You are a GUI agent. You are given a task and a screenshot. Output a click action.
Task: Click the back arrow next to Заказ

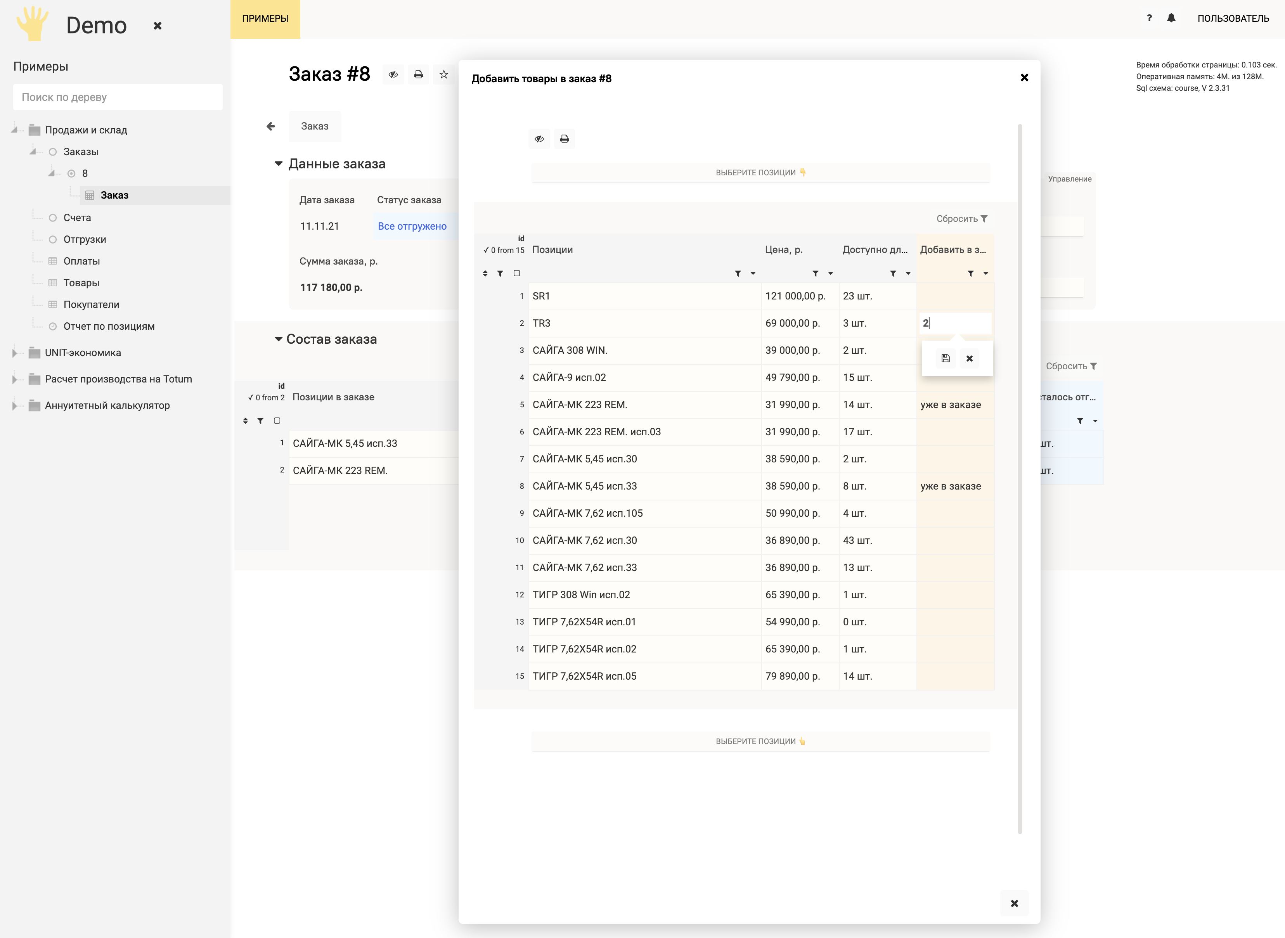(x=271, y=126)
